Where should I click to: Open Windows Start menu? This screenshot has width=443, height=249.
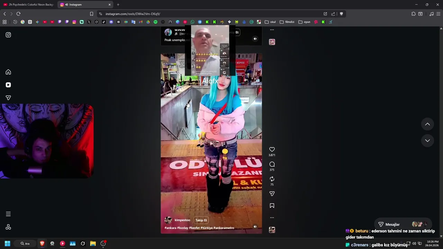pyautogui.click(x=7, y=243)
